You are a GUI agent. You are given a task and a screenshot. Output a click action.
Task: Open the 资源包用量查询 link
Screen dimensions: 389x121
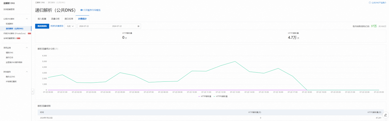(x=57, y=26)
